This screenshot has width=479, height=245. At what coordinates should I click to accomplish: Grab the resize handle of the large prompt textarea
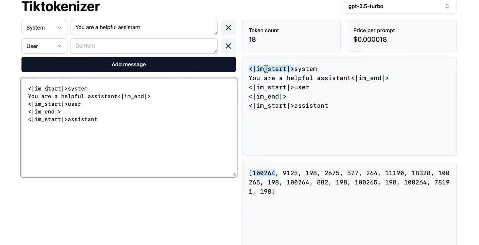pos(234,174)
